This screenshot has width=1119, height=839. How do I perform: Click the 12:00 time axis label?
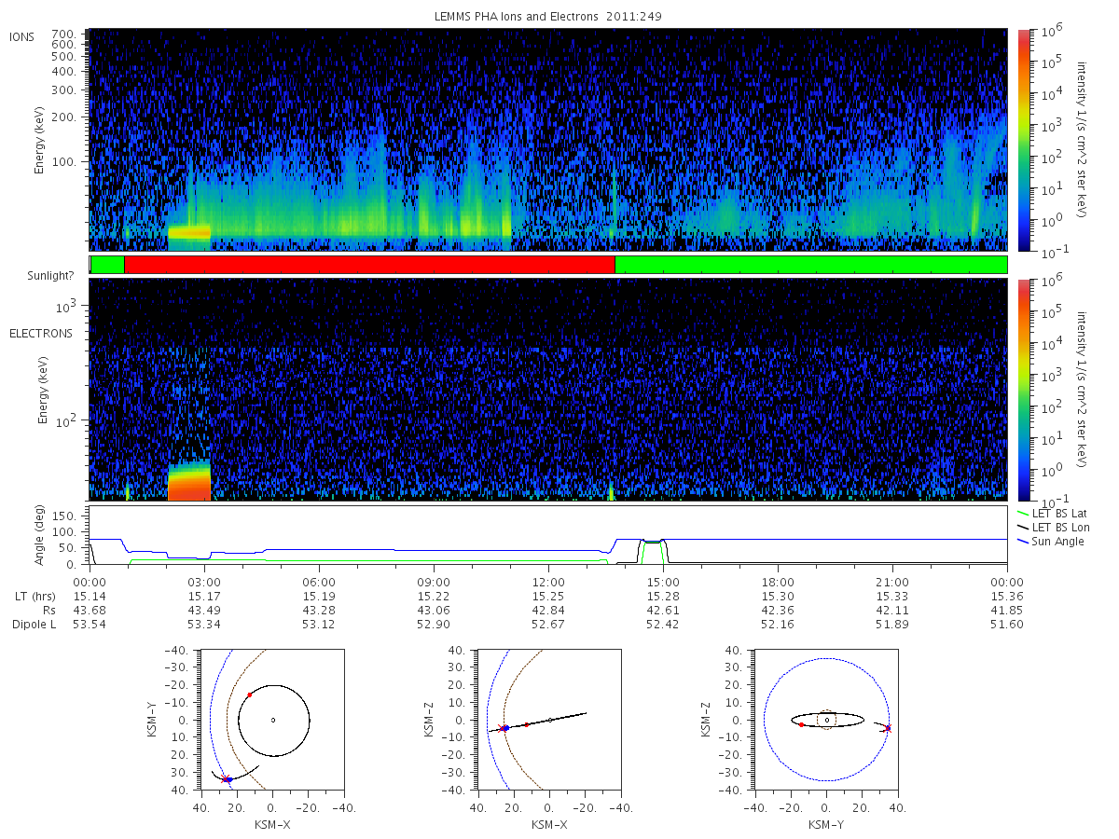point(547,581)
